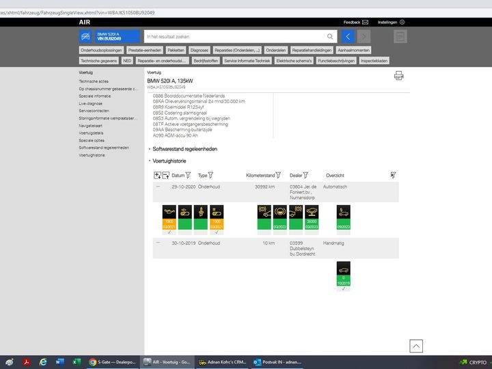Open Instellingen gear icon

point(402,23)
